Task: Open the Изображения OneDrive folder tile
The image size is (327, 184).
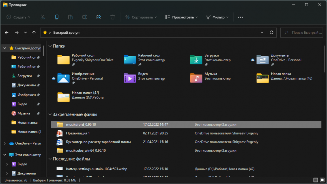Action: tap(80, 78)
